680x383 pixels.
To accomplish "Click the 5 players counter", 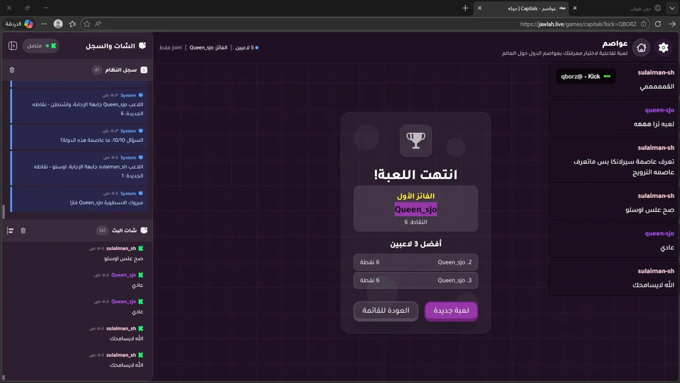I will click(247, 47).
